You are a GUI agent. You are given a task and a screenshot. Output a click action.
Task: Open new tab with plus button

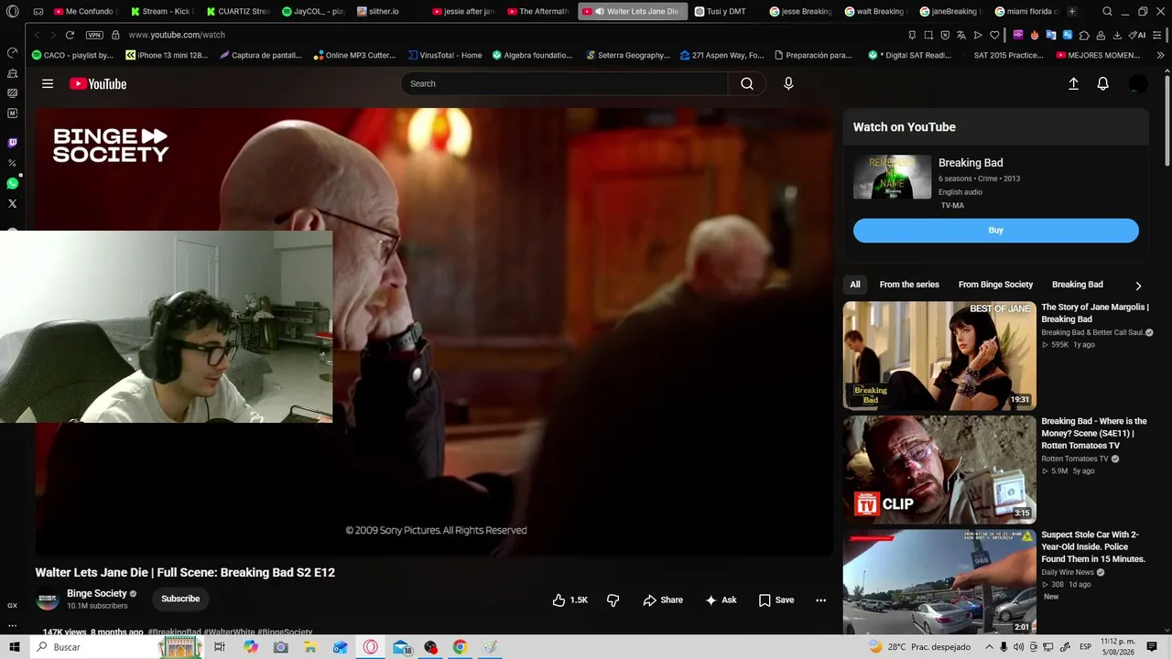click(x=1072, y=12)
